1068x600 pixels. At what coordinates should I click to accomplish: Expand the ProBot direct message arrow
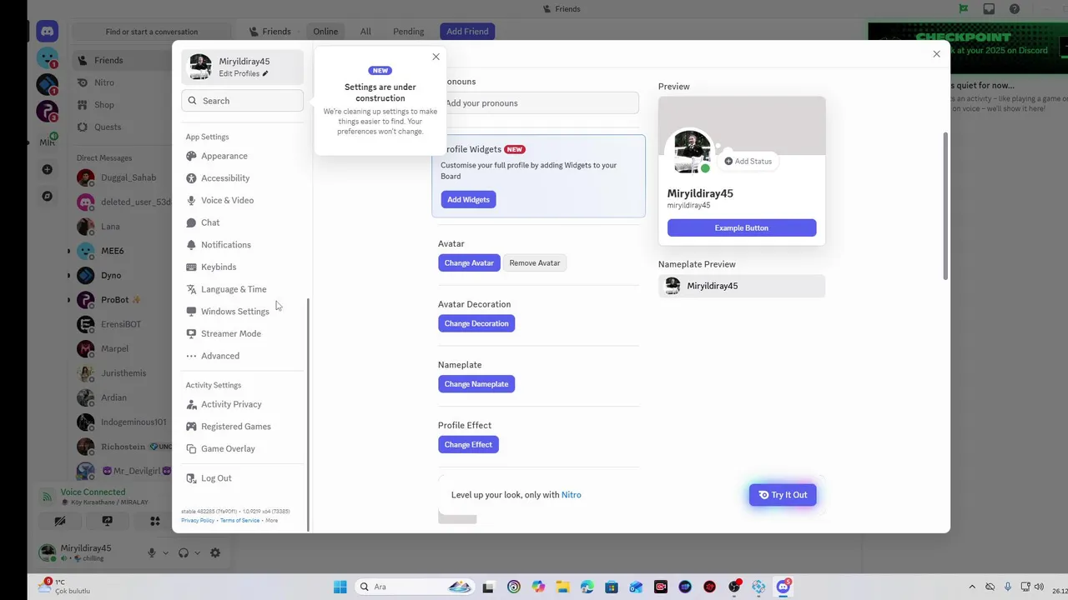tap(69, 300)
